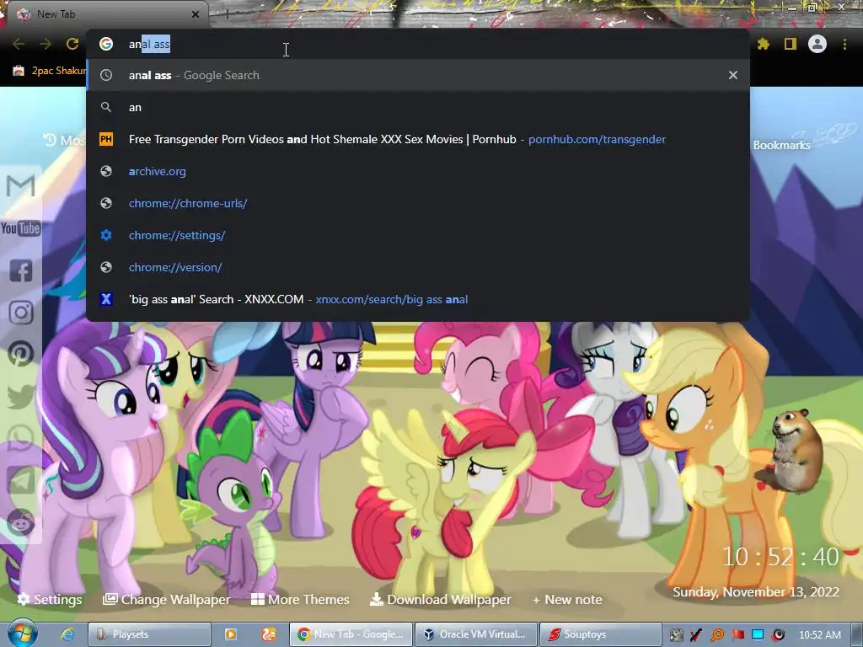Go back with the browser back arrow
Screen dimensions: 863x647
pos(19,44)
